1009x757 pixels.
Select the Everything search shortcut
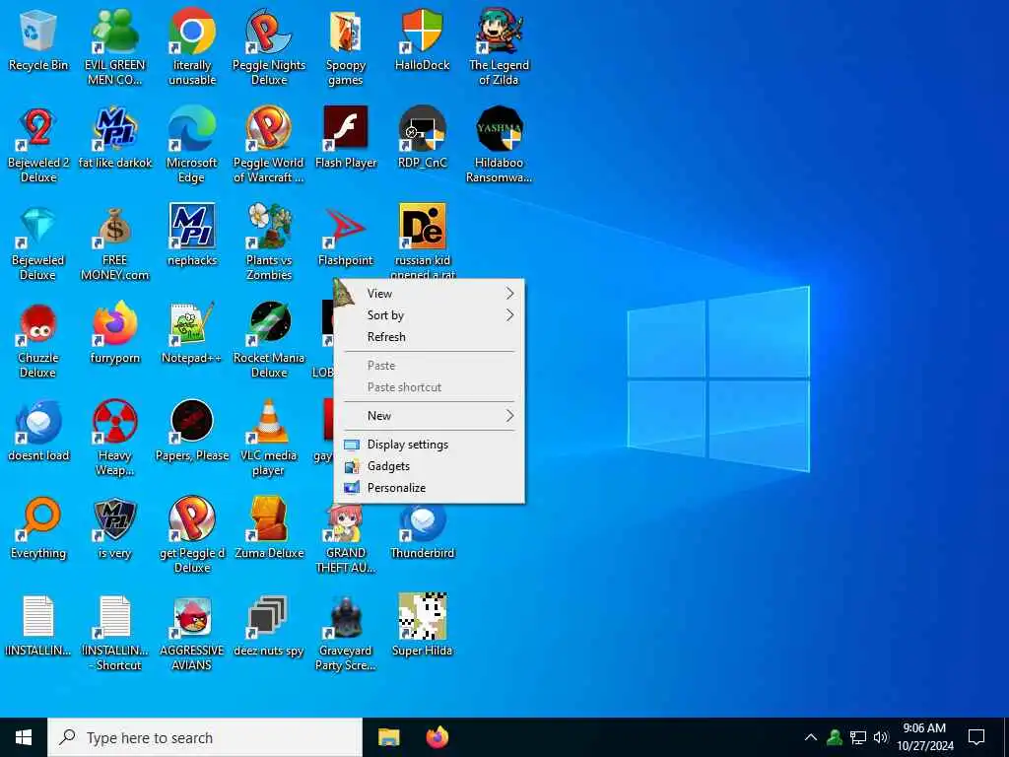(38, 528)
